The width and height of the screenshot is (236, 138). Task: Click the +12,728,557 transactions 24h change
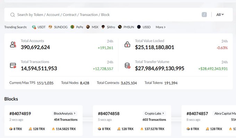(103, 69)
